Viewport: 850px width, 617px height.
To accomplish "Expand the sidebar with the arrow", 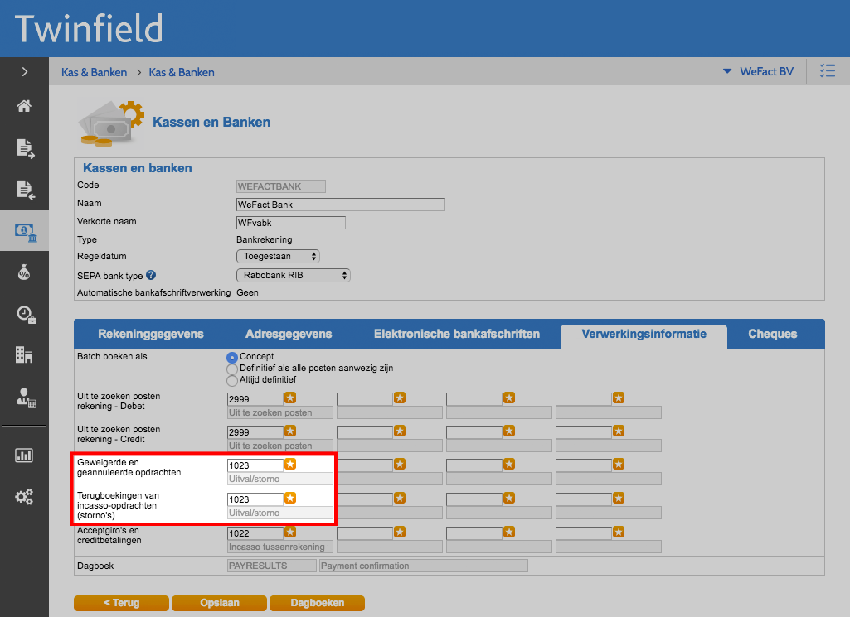I will pyautogui.click(x=24, y=72).
